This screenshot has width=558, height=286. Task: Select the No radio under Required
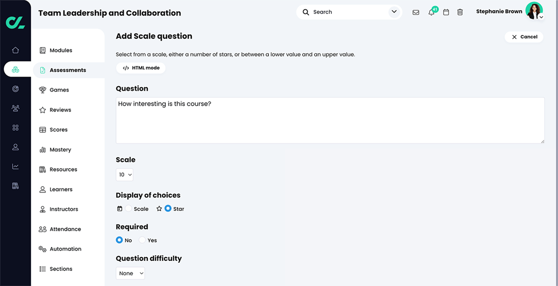point(119,240)
